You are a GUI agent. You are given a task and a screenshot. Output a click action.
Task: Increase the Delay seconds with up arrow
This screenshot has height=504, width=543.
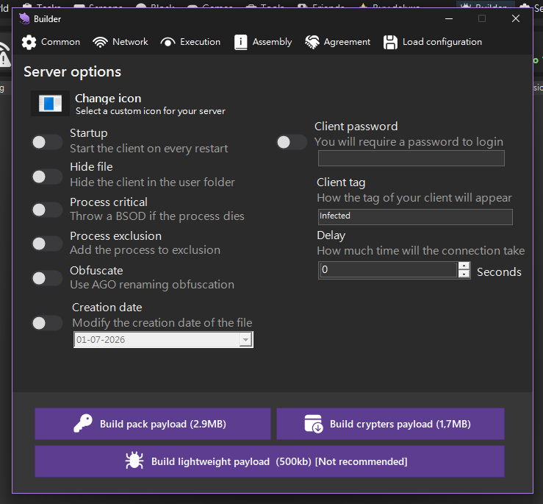[464, 266]
